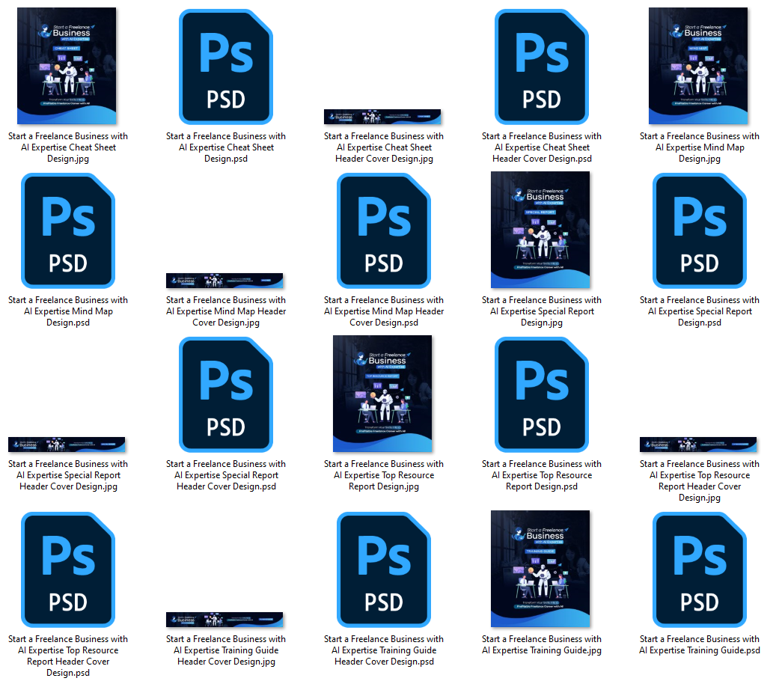782x681 pixels.
Task: Select the Mind Map Design.psd Photoshop icon
Action: (x=67, y=230)
